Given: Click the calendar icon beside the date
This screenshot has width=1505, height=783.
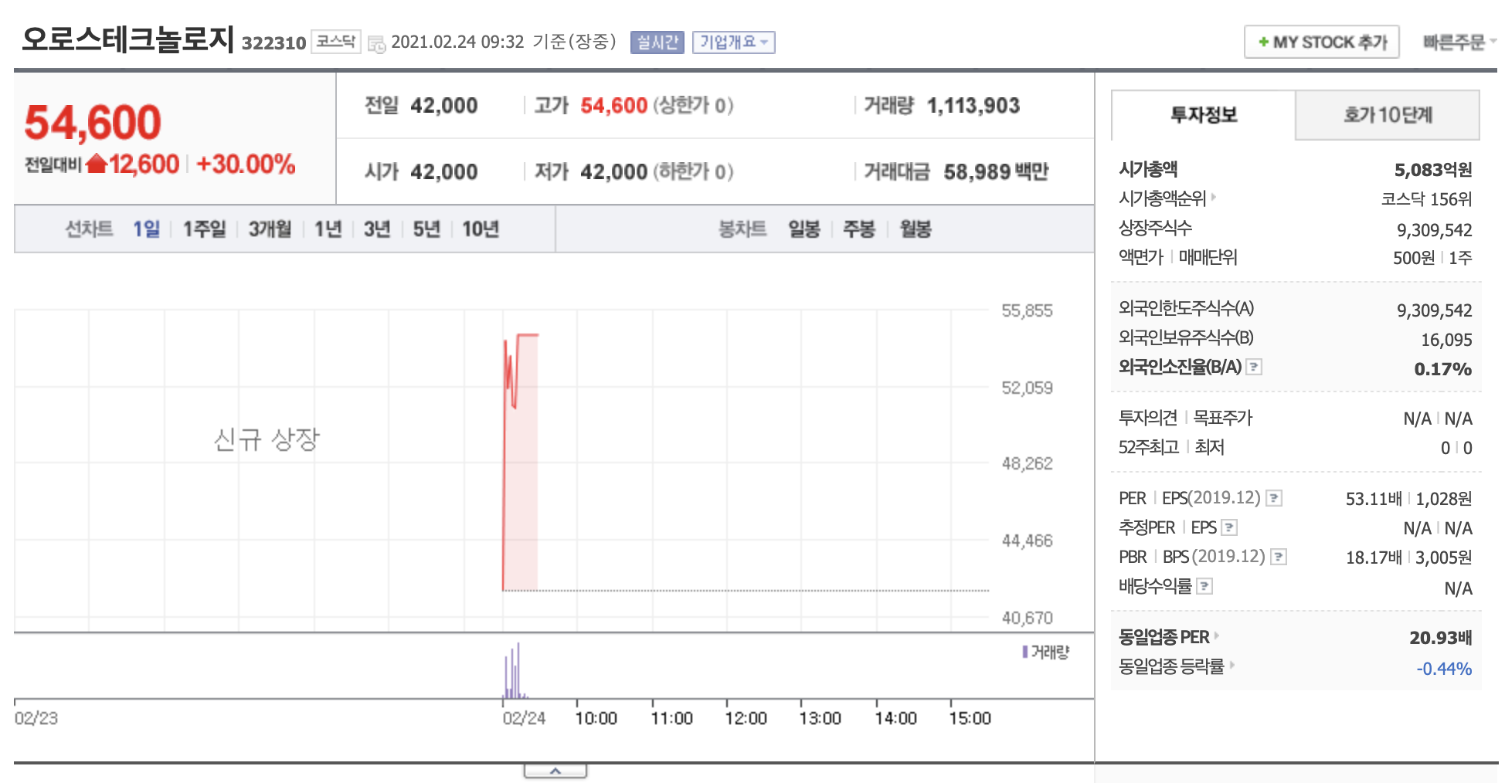Looking at the screenshot, I should 376,44.
